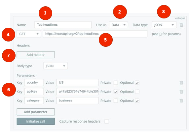
Task: Open the Data type JSON dropdown
Action: pyautogui.click(x=164, y=25)
